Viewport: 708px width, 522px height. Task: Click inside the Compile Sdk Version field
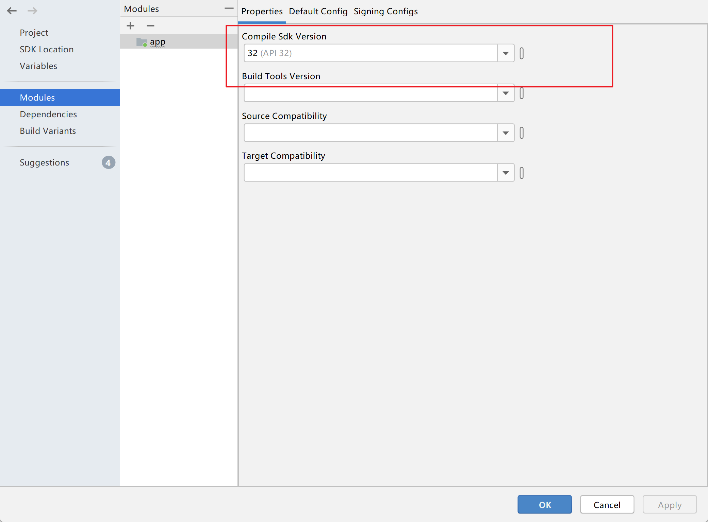370,53
